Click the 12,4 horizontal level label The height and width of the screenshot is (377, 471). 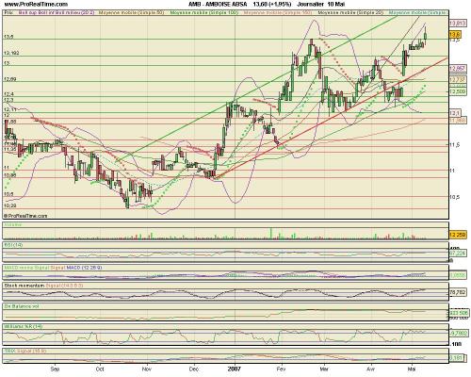pyautogui.click(x=8, y=94)
